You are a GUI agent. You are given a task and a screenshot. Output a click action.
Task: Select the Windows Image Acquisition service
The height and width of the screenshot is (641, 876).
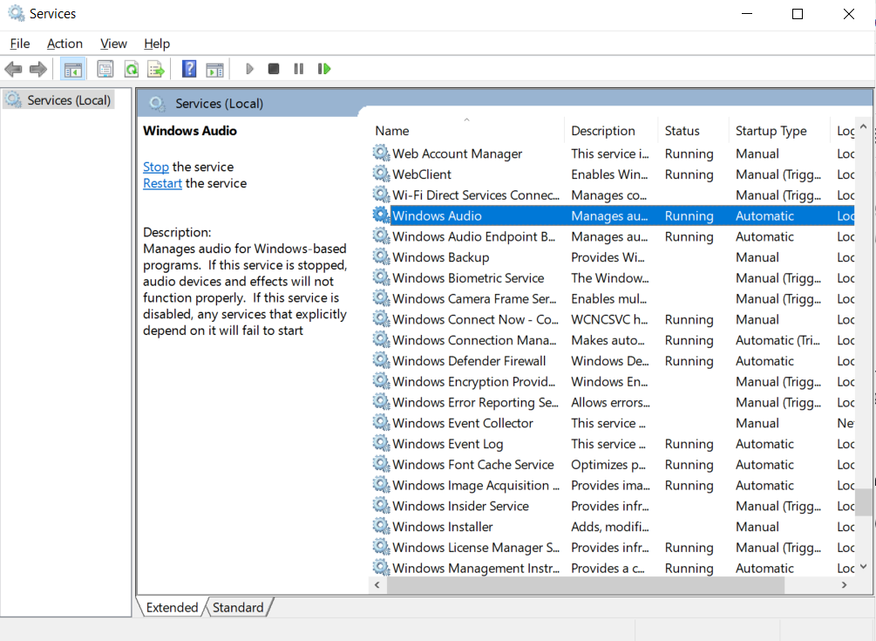pyautogui.click(x=613, y=485)
